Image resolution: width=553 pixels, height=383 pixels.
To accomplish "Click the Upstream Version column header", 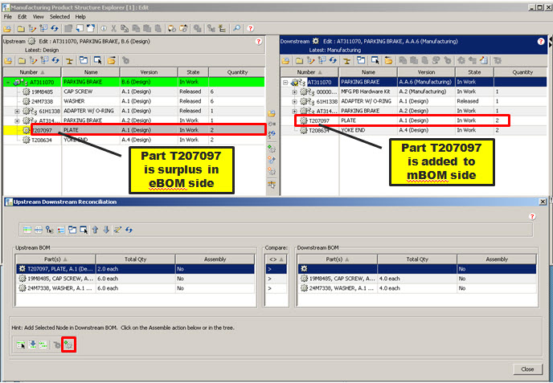I will click(x=149, y=72).
